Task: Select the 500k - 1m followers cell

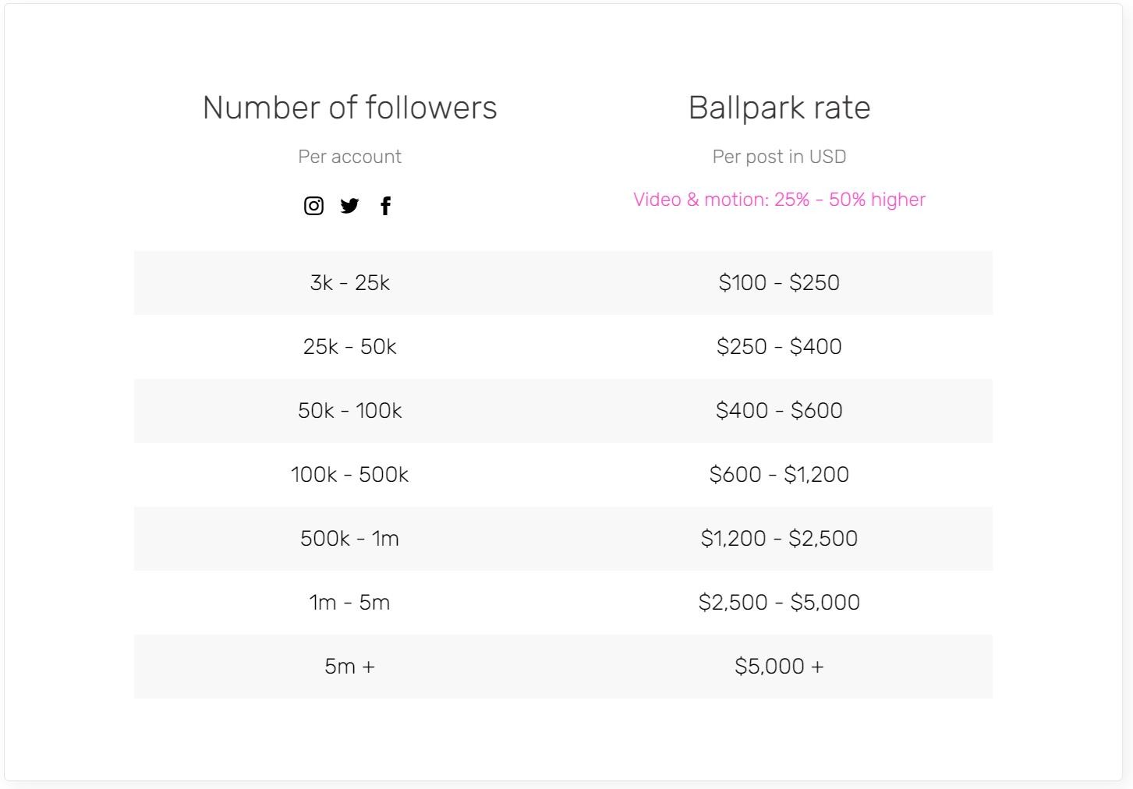Action: [x=349, y=539]
